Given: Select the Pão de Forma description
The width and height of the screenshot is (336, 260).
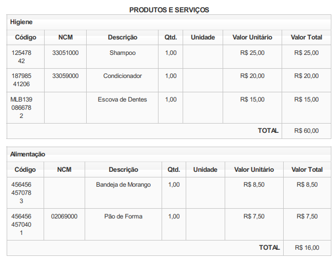Looking at the screenshot, I should 123,216.
